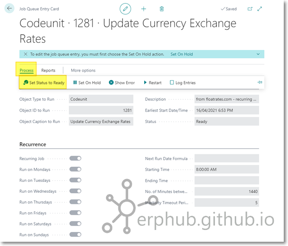This screenshot has width=288, height=246.
Task: Toggle the Recurring Job switch
Action: pyautogui.click(x=75, y=158)
